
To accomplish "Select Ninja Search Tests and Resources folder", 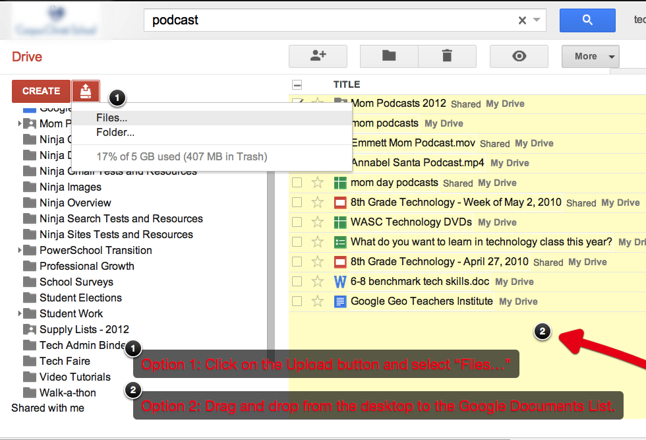I will point(121,218).
